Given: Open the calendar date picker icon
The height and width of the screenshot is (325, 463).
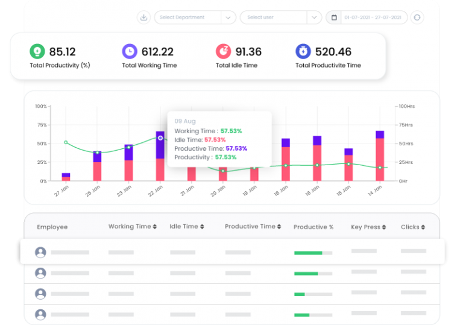Looking at the screenshot, I should [x=334, y=17].
